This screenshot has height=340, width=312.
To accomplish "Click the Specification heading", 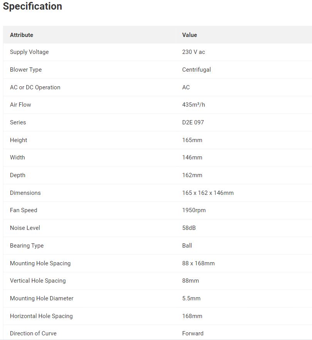I will click(x=32, y=7).
